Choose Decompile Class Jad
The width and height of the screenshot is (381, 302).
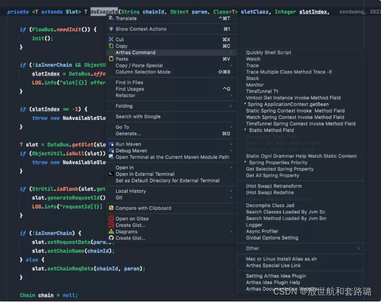tap(300, 206)
